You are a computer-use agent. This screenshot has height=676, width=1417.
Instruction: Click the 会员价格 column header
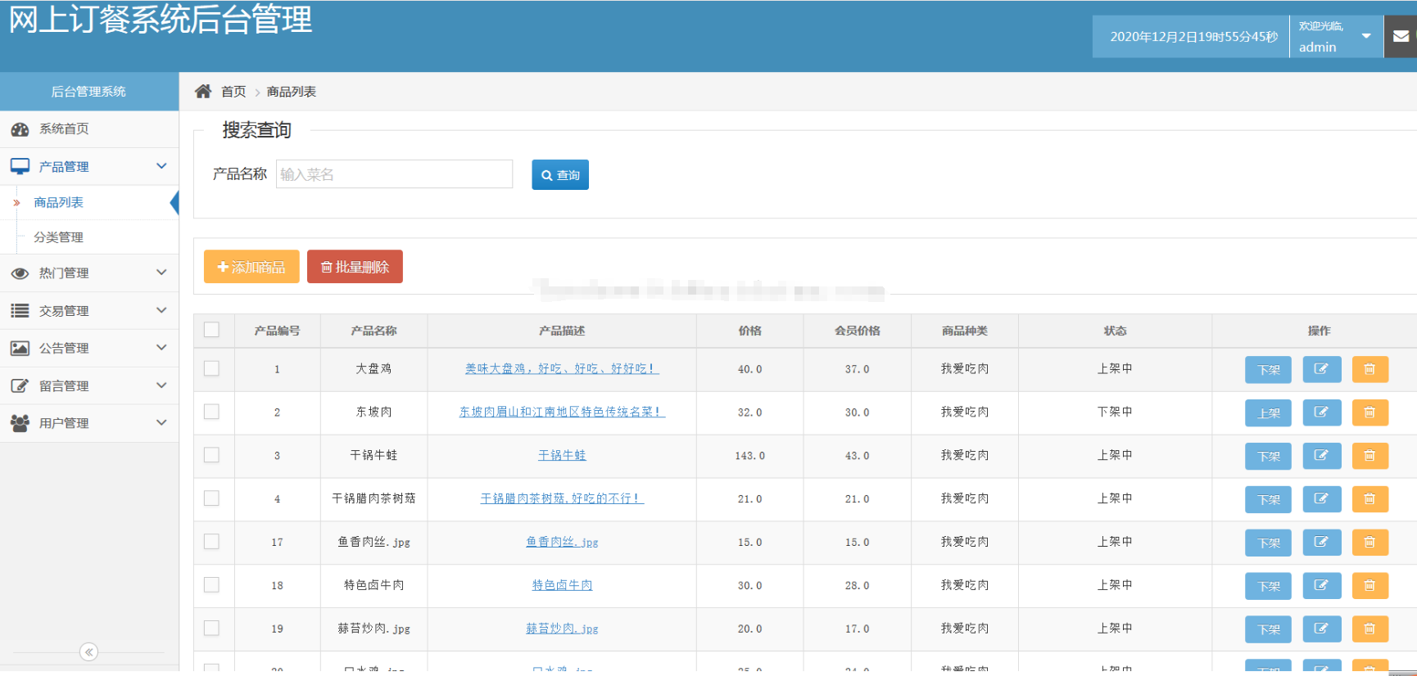pyautogui.click(x=858, y=331)
